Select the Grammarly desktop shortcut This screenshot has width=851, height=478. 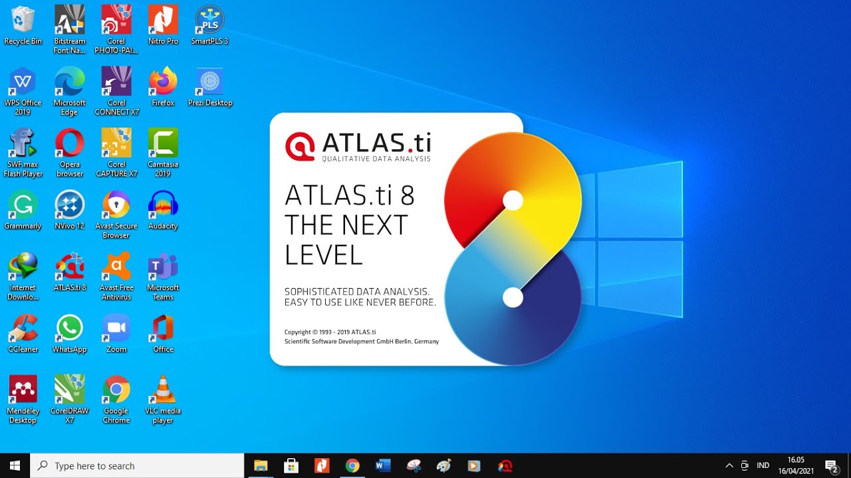click(23, 210)
